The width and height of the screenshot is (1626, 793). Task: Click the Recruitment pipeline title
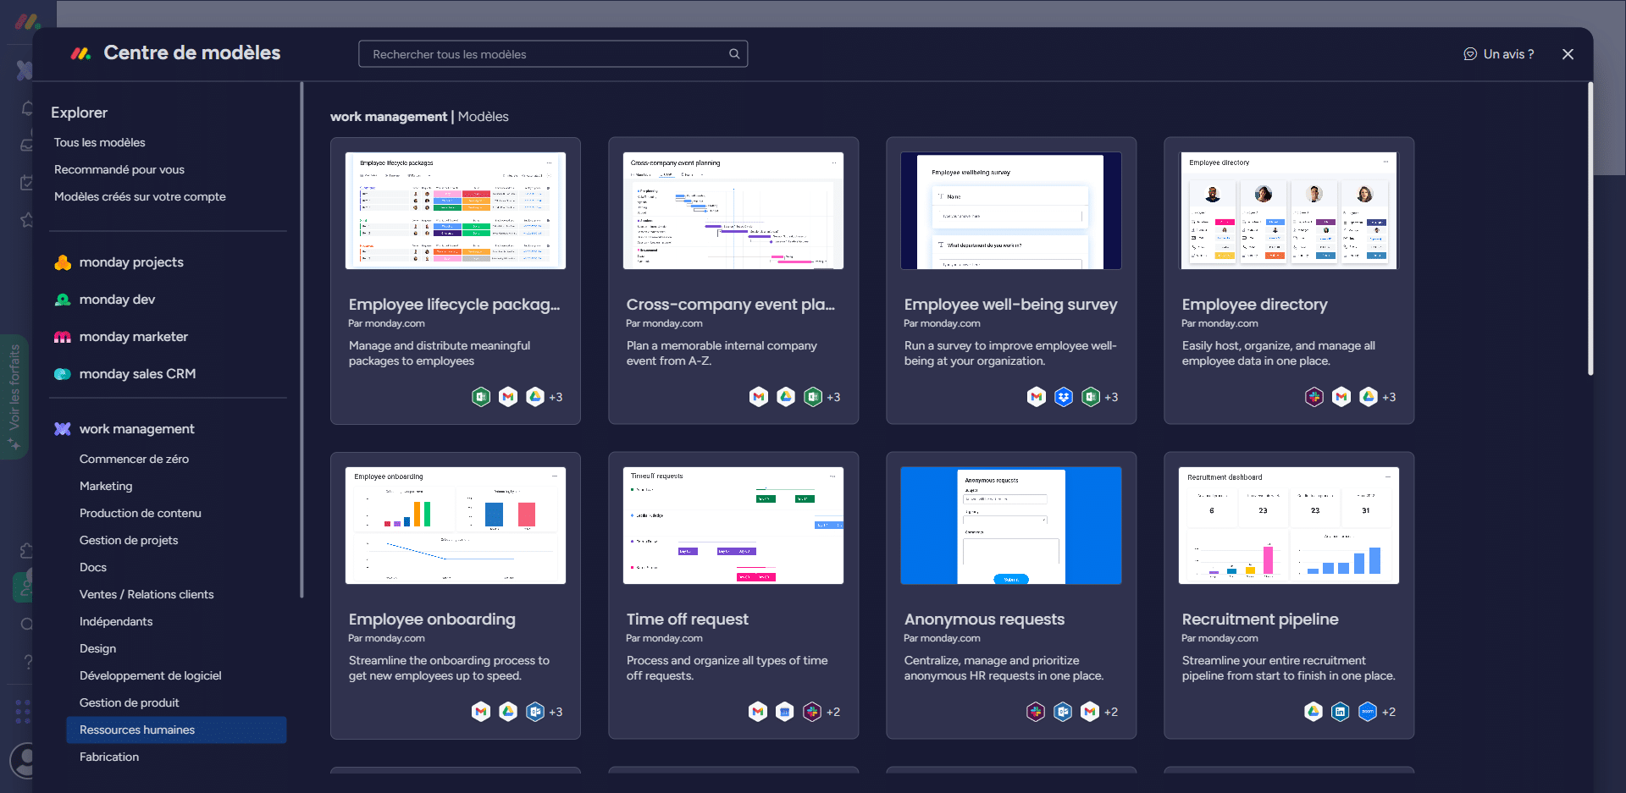click(1260, 620)
